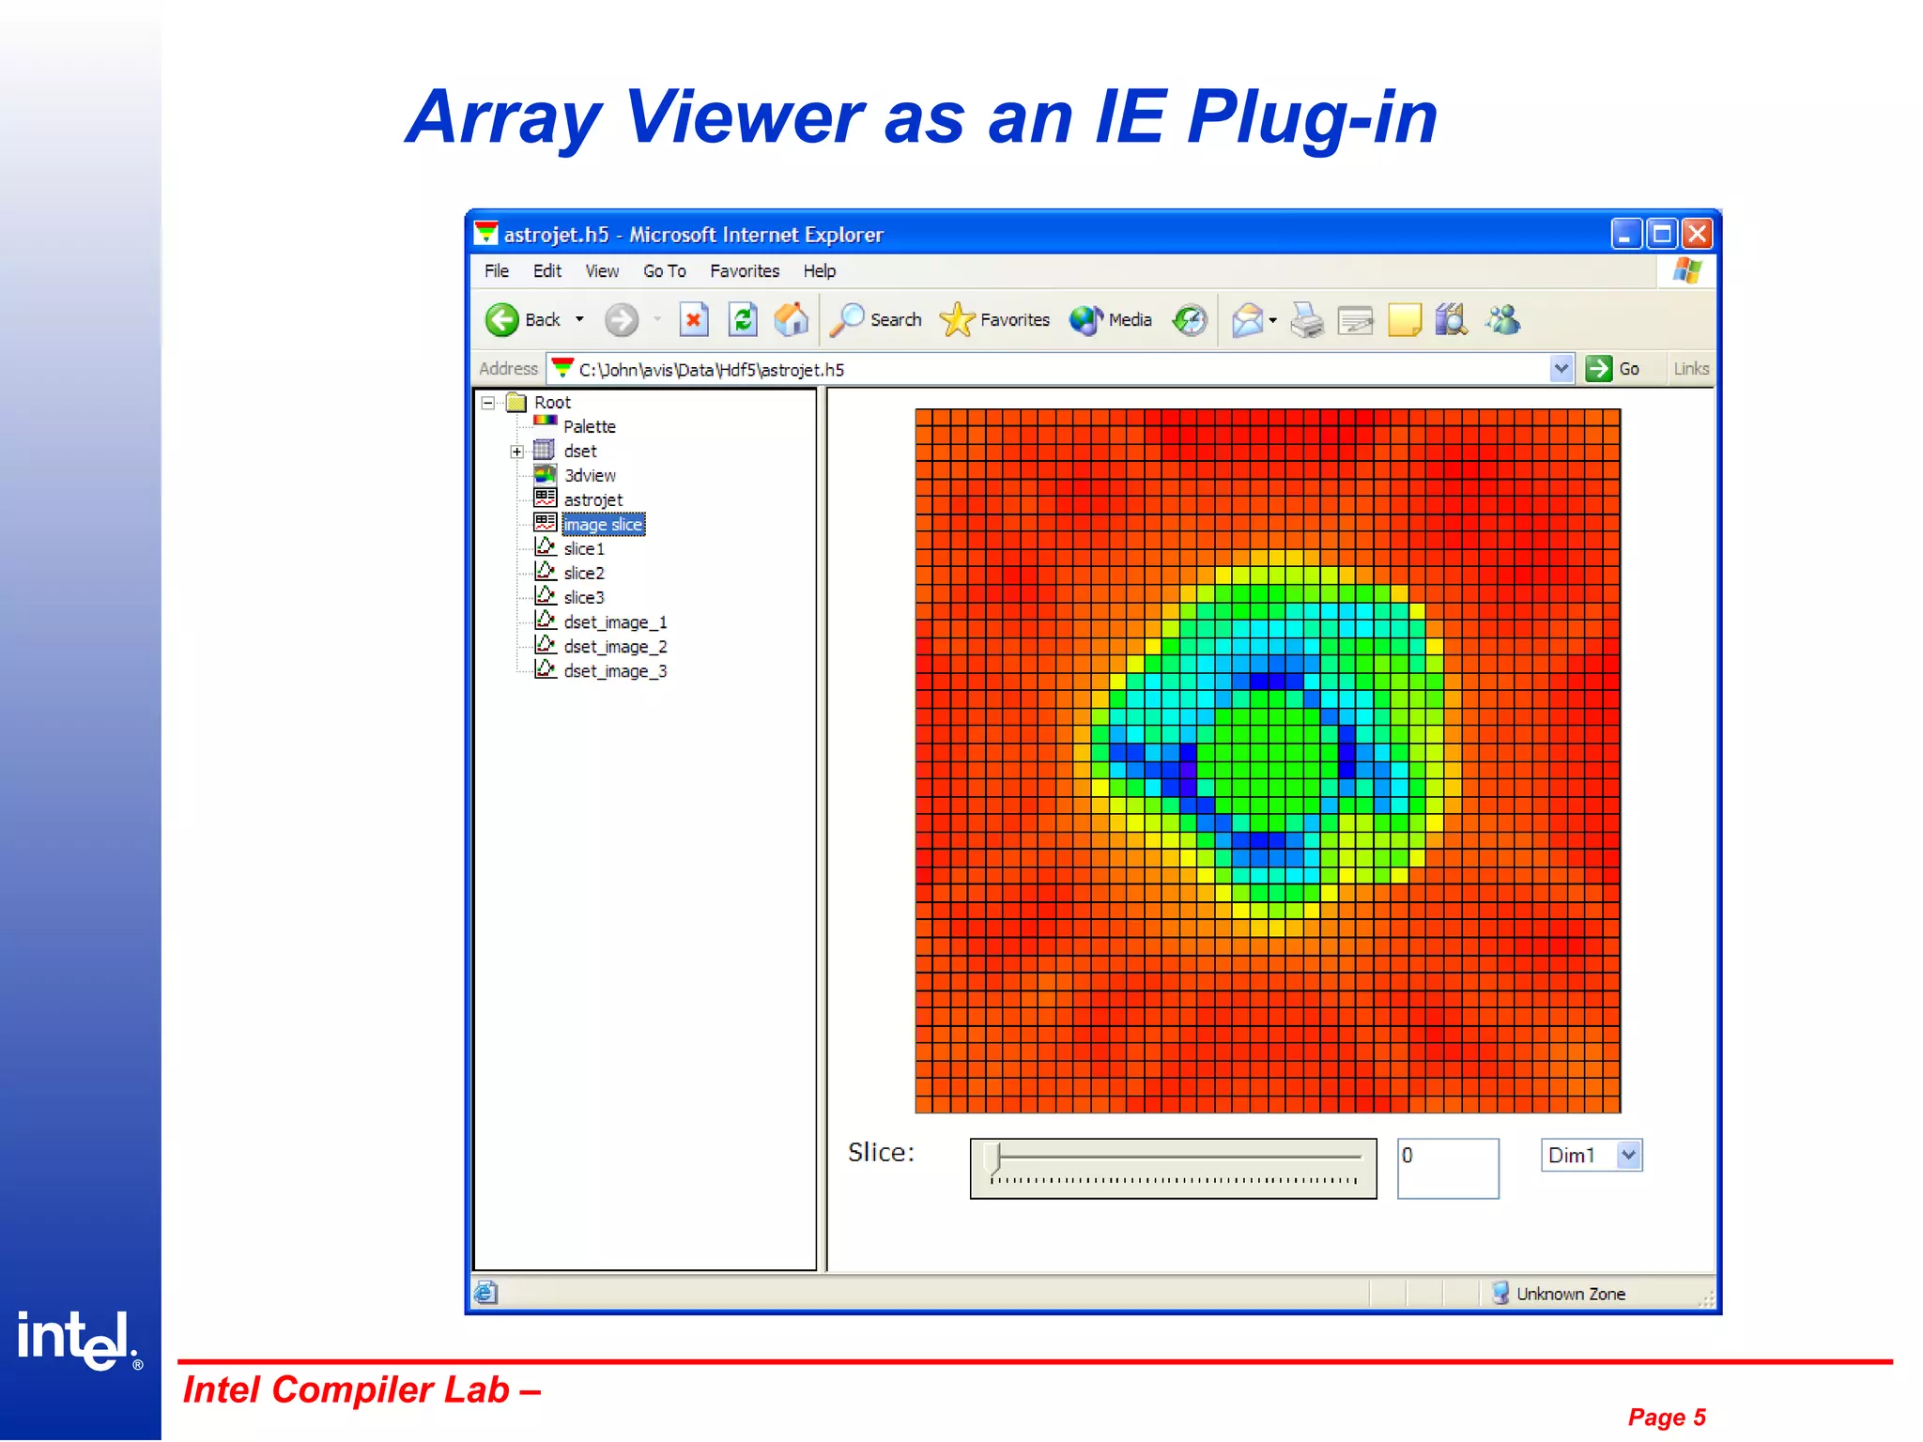
Task: Select the dset_image_1 tree item
Action: click(616, 622)
